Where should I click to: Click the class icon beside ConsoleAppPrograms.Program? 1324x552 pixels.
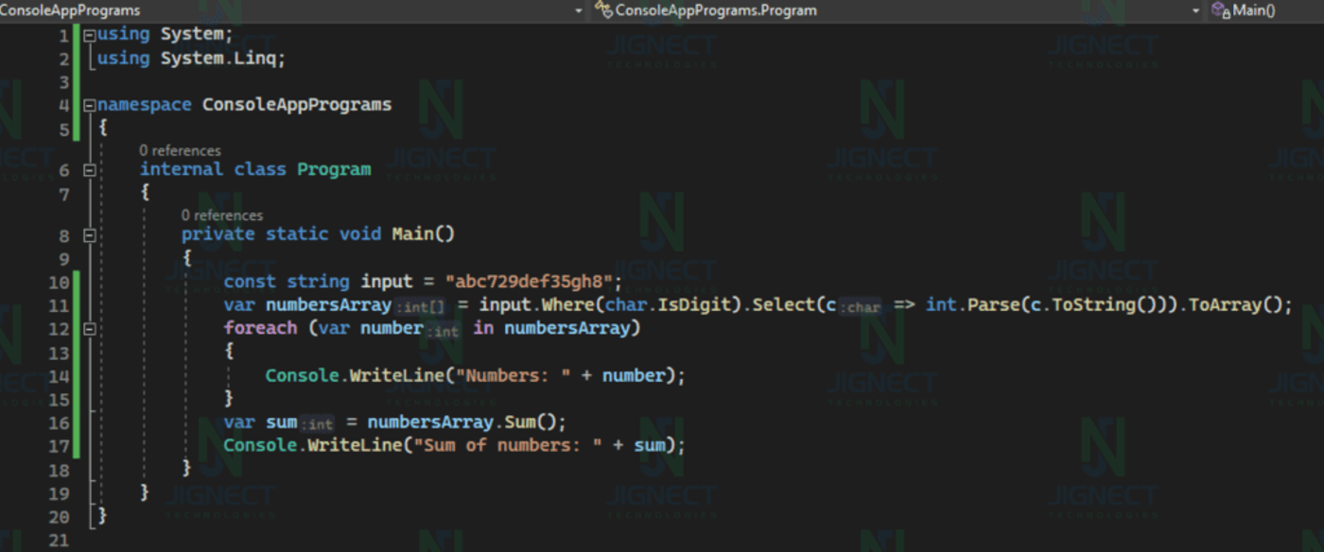(x=603, y=10)
